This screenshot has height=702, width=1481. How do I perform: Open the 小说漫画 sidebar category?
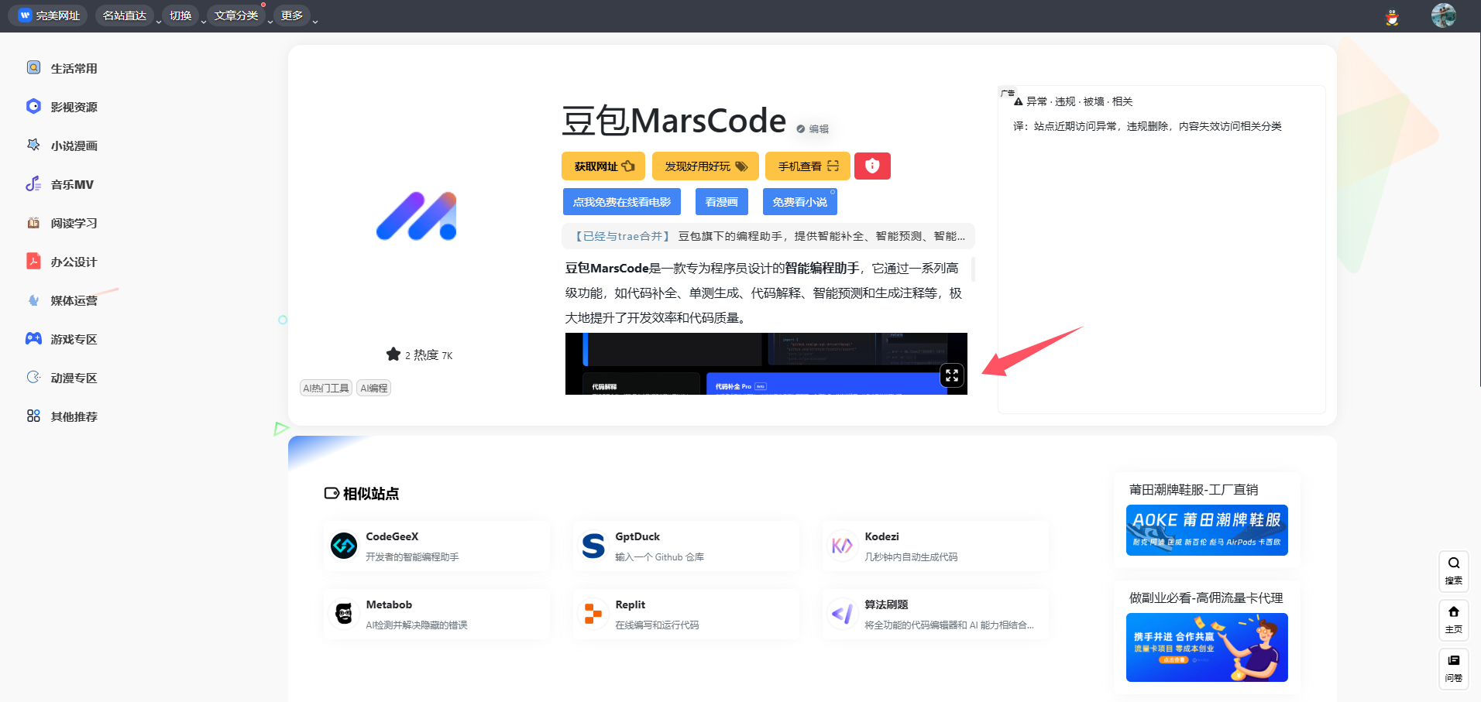click(62, 146)
